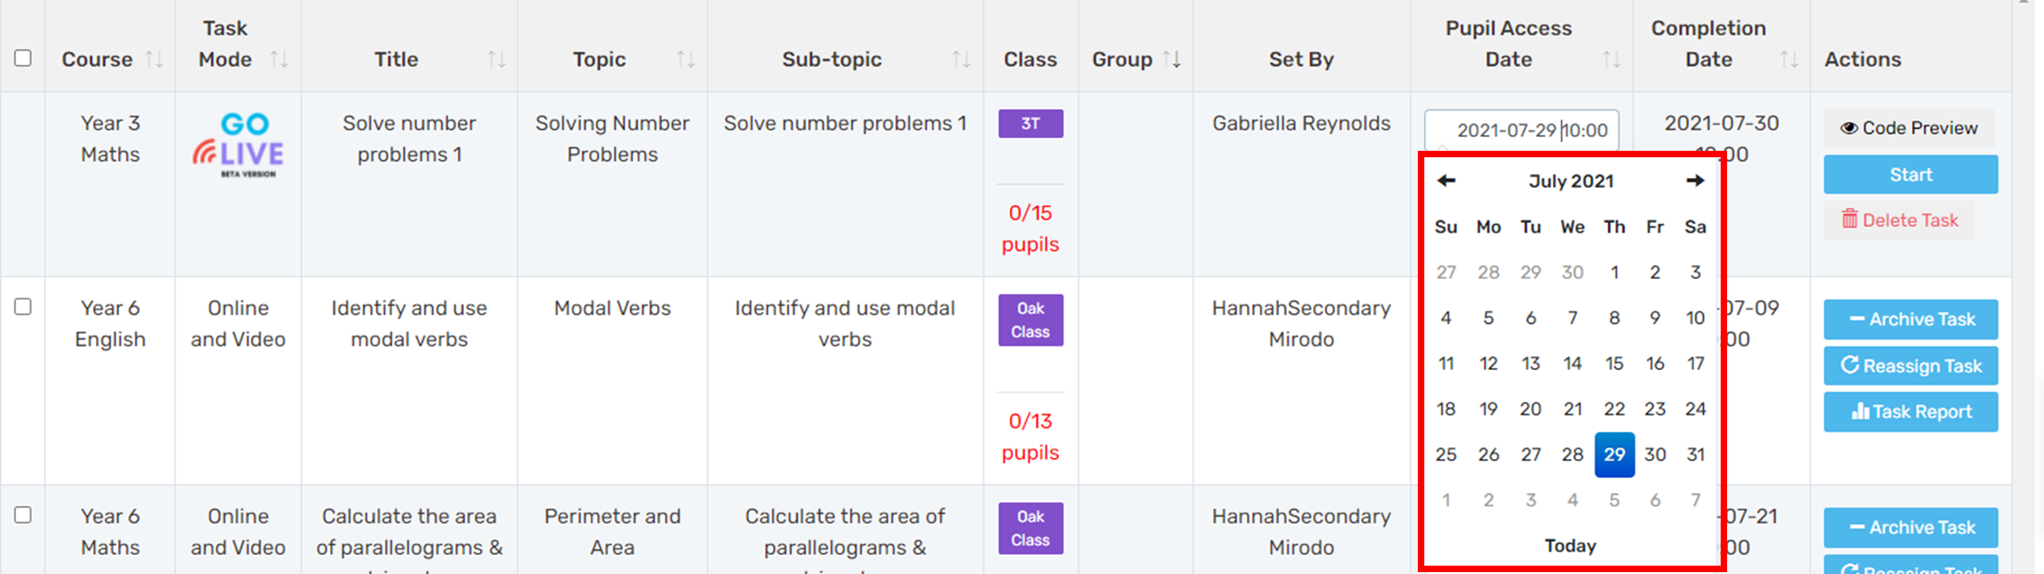Sort by Topic column arrows
Image resolution: width=2044 pixels, height=574 pixels.
coord(685,59)
